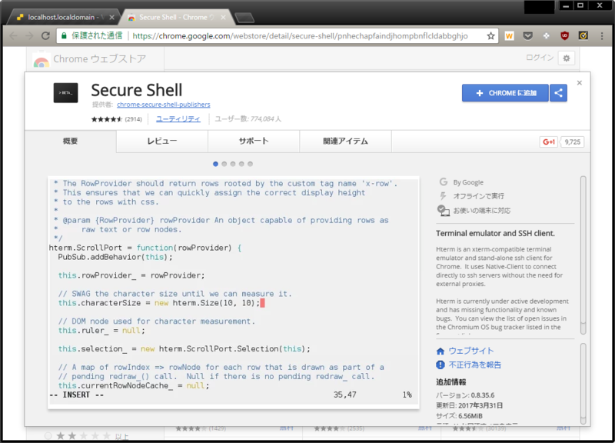Click the white cross extension icon
This screenshot has height=443, width=615.
547,36
